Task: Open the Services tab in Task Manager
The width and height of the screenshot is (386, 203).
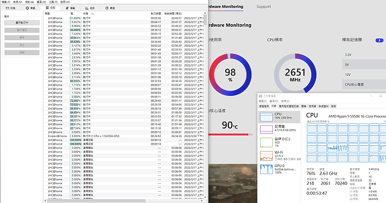Action: click(333, 106)
